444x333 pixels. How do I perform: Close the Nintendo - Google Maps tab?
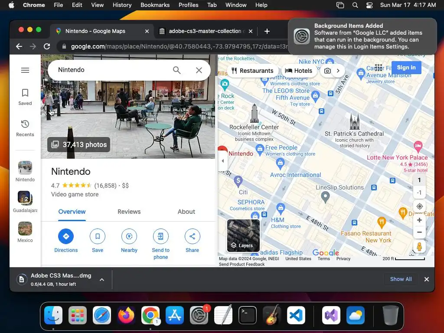coord(147,31)
